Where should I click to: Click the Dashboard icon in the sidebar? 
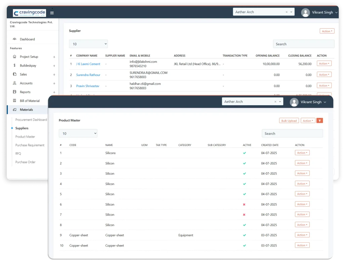[x=14, y=39]
